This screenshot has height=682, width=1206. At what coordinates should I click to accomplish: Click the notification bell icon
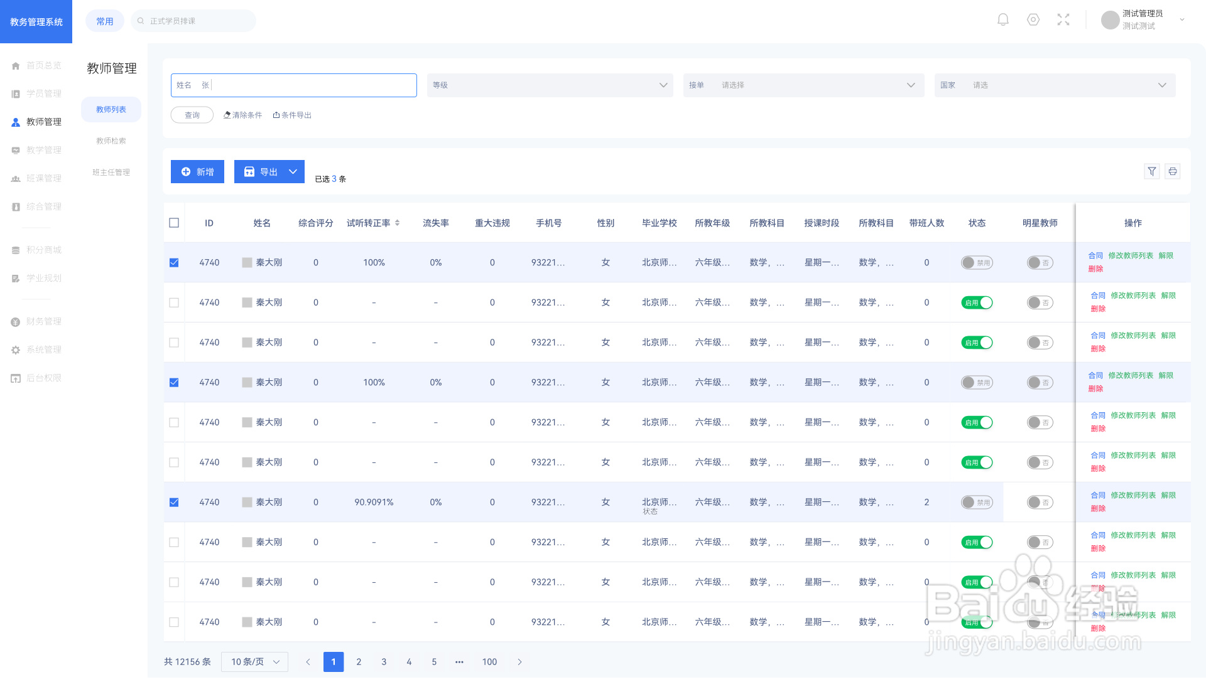click(1003, 20)
